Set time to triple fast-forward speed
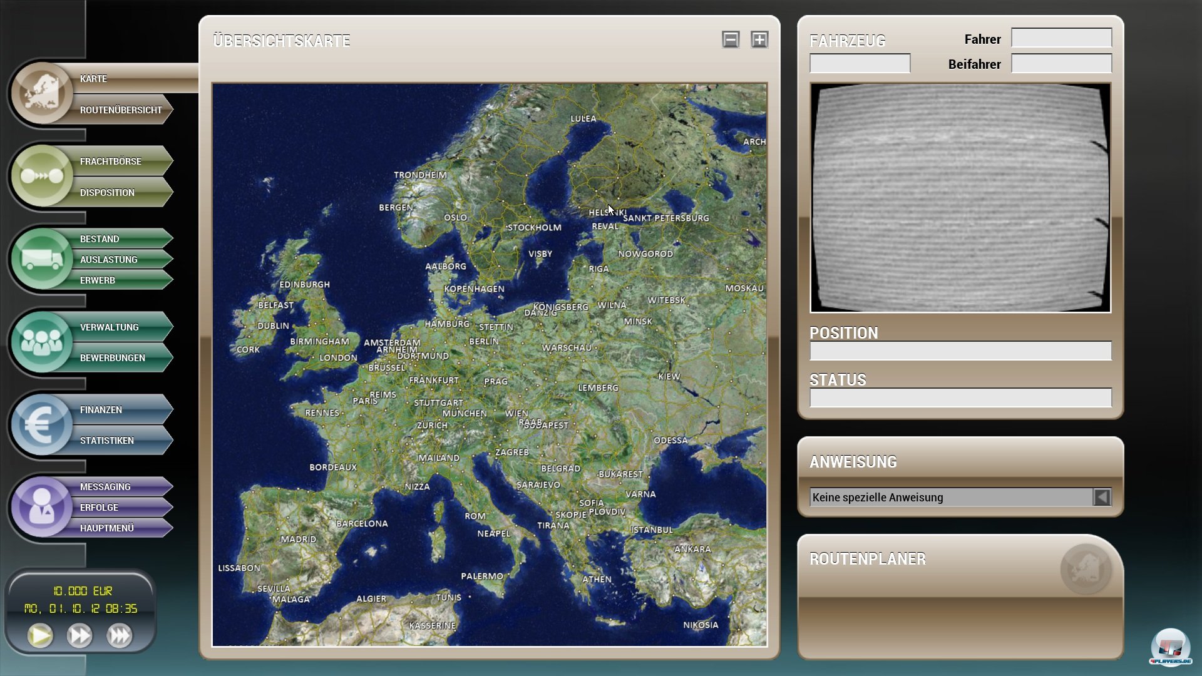This screenshot has height=676, width=1202. coord(119,636)
